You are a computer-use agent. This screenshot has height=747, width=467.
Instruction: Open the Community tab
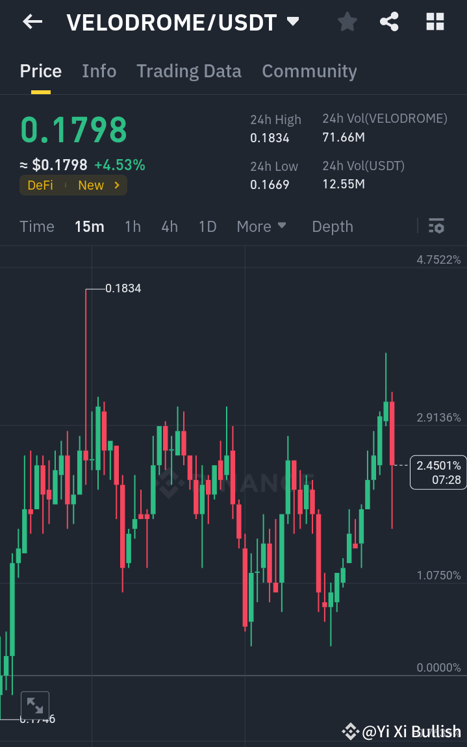(x=309, y=71)
